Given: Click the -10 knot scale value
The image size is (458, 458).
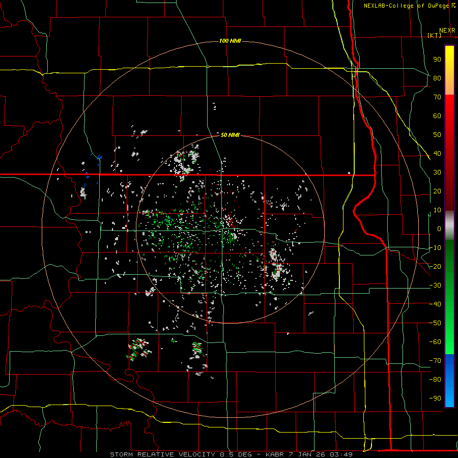Looking at the screenshot, I should tap(435, 248).
